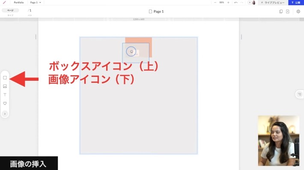This screenshot has height=170, width=304.
Task: Open the user avatar in top bar
Action: [x=254, y=3]
